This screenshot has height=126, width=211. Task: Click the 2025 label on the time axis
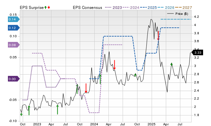coord(152,124)
